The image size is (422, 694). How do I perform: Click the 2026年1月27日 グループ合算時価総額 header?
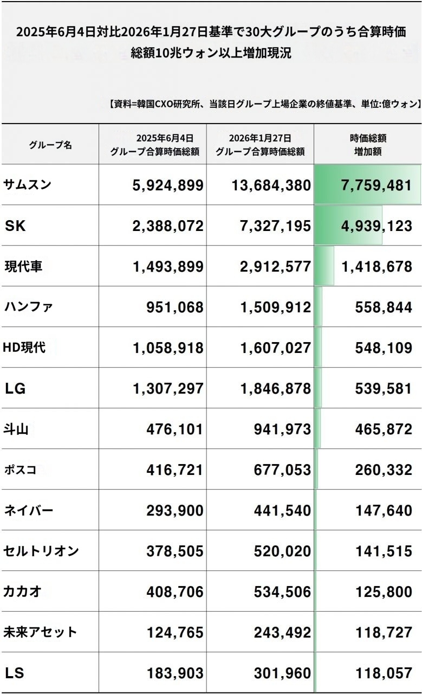pos(260,145)
